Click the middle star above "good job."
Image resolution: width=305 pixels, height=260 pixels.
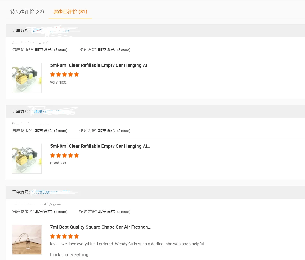click(x=64, y=155)
